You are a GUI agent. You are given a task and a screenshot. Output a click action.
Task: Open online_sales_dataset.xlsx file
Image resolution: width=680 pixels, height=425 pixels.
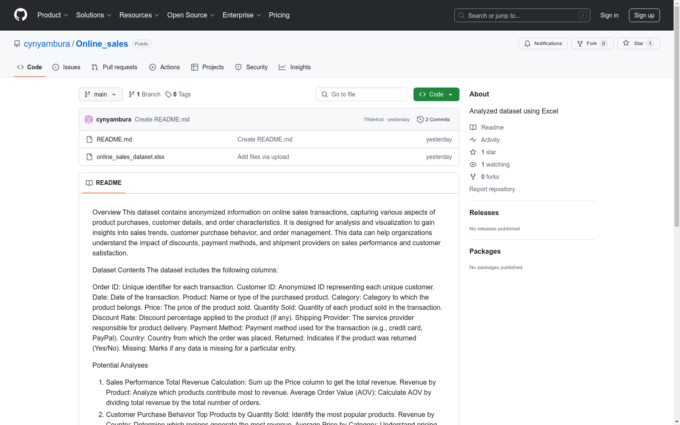[130, 157]
